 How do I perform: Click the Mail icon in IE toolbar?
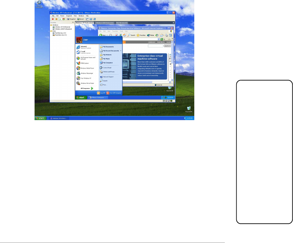coord(162,35)
